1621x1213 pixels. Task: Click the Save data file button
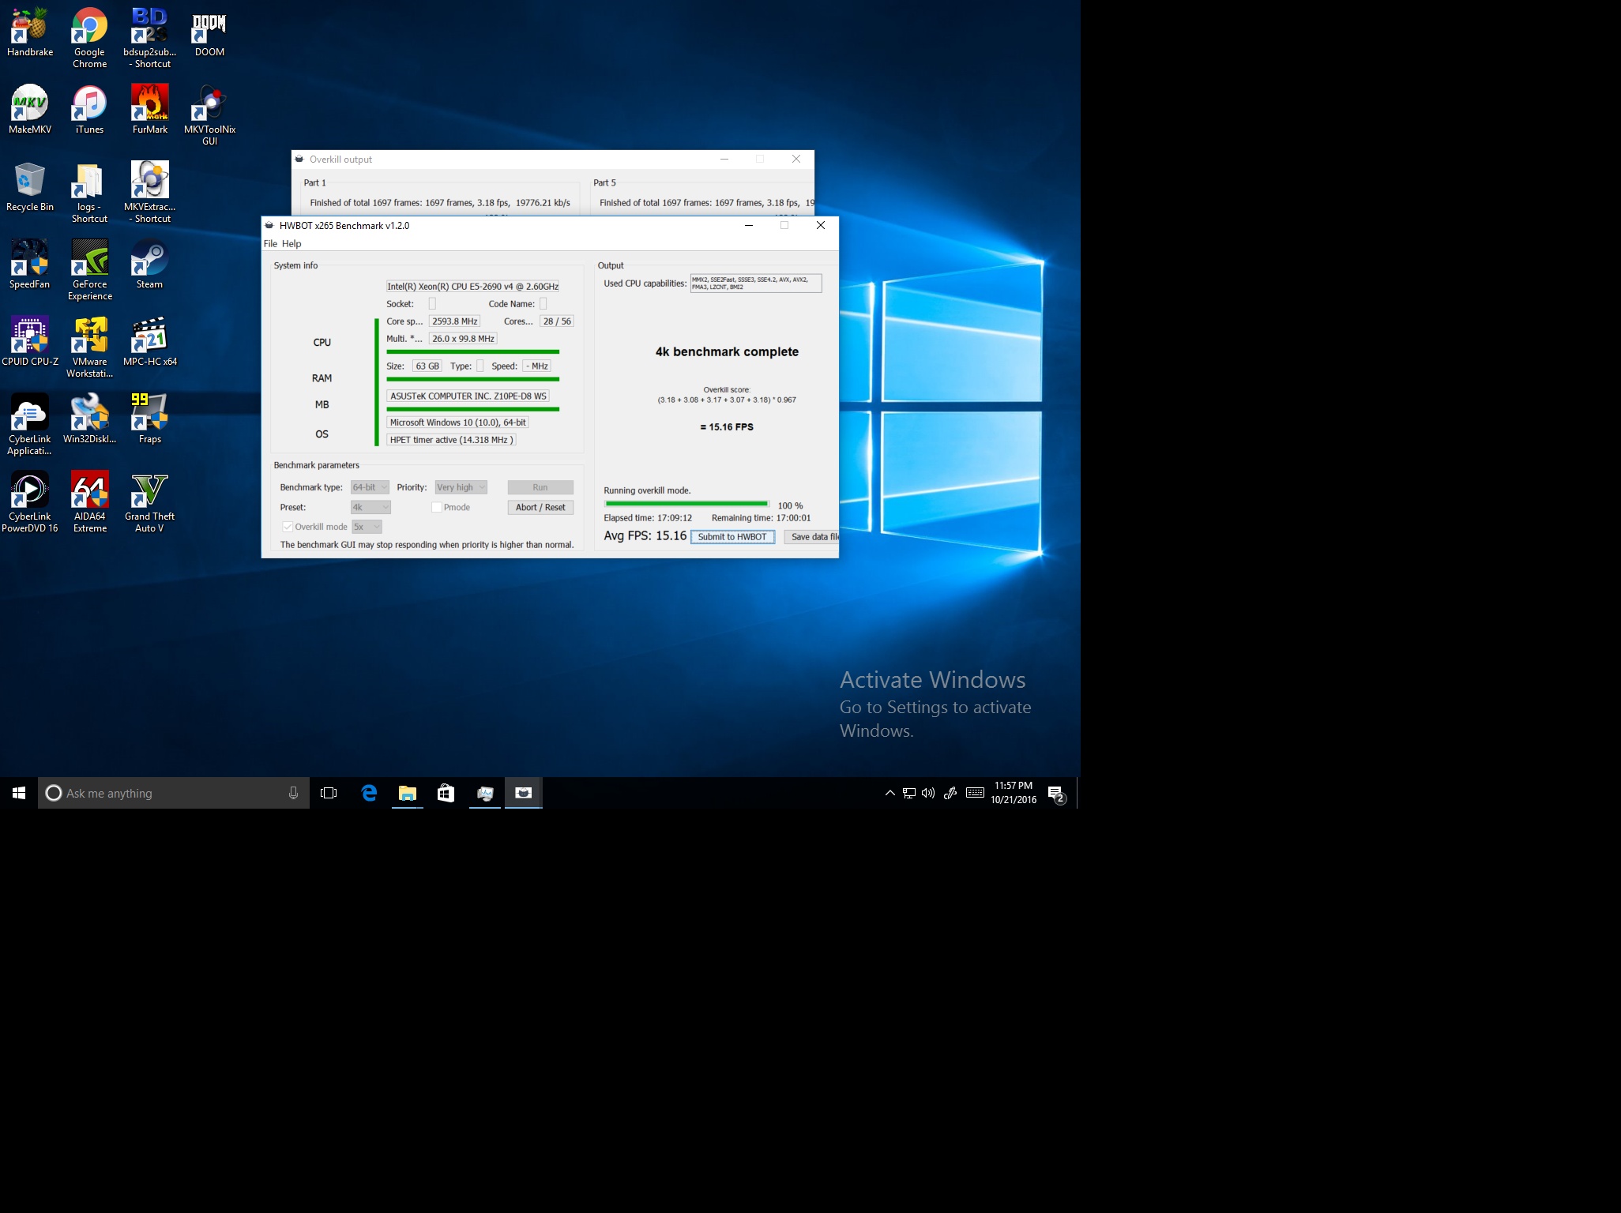coord(811,537)
